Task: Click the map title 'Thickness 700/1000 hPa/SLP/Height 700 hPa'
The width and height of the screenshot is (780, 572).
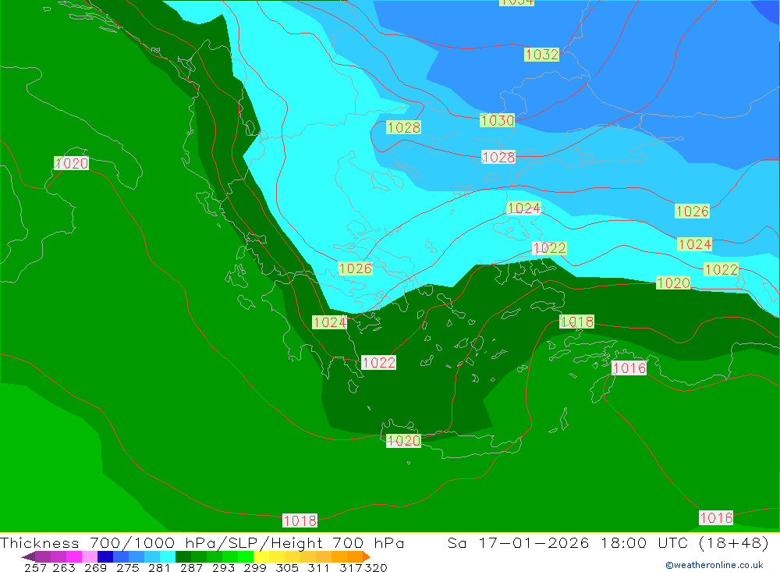Action: 202,542
